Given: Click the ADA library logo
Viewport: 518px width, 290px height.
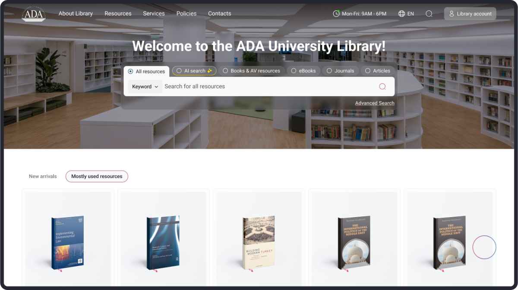Looking at the screenshot, I should (34, 14).
